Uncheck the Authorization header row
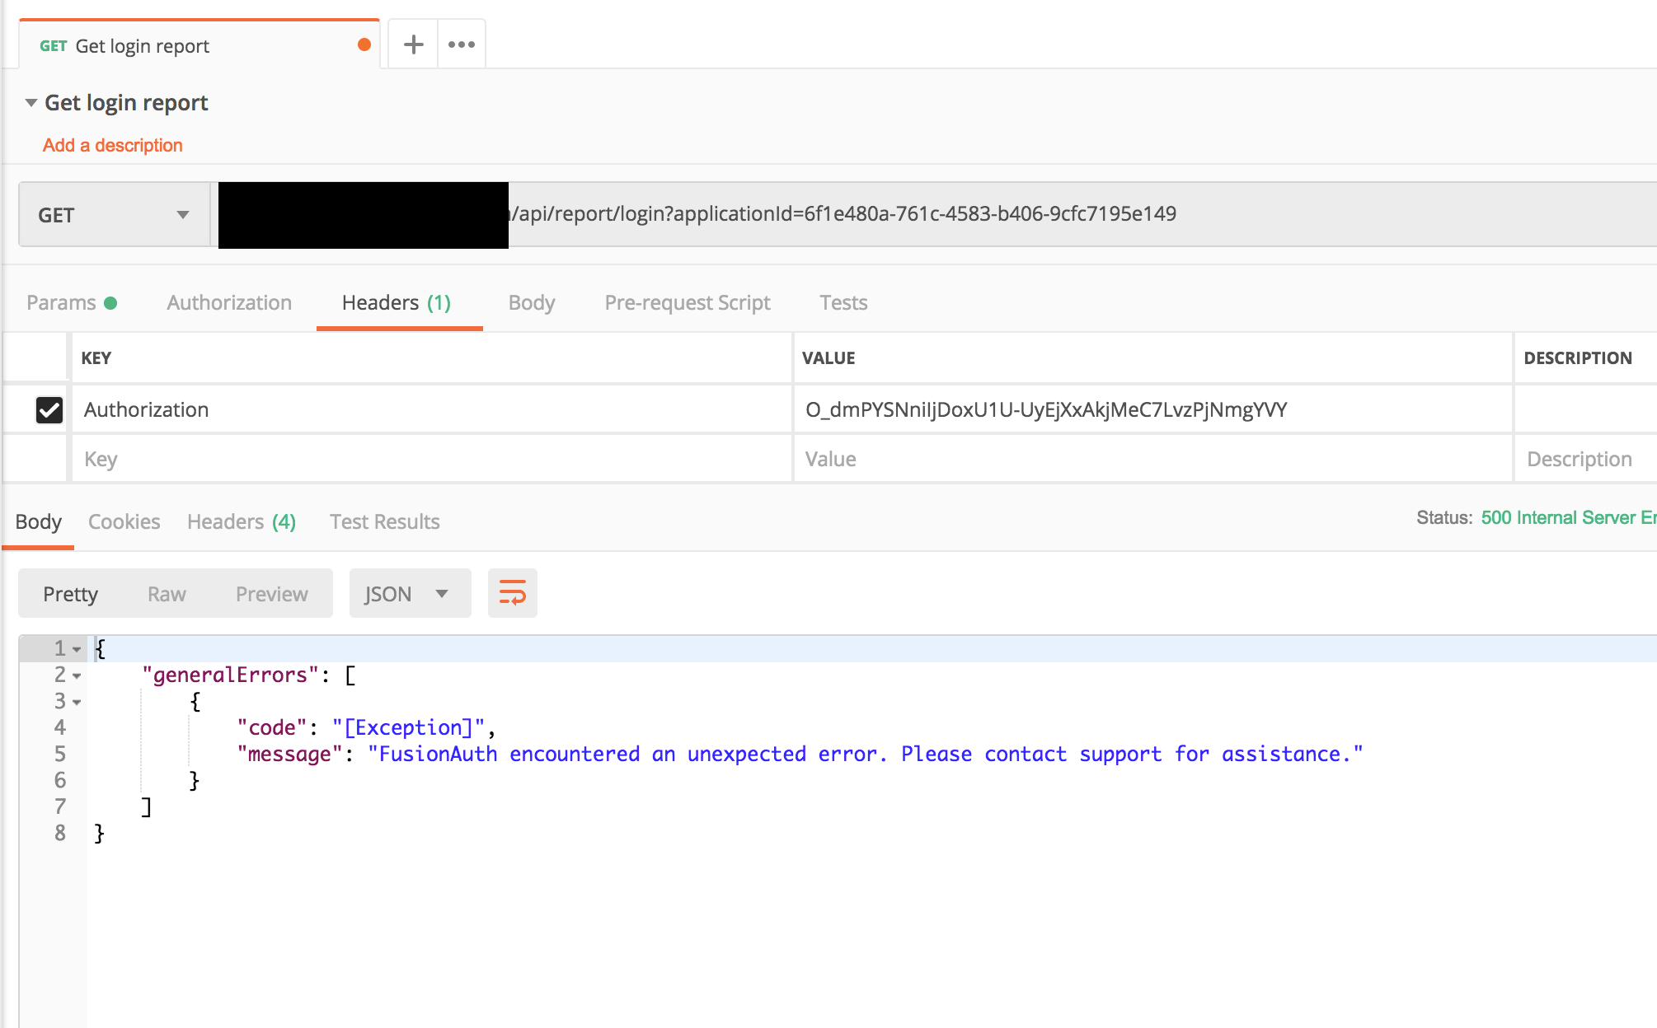Viewport: 1657px width, 1028px height. [x=49, y=409]
